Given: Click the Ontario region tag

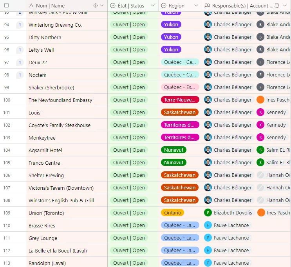Looking at the screenshot, I should pyautogui.click(x=172, y=213).
